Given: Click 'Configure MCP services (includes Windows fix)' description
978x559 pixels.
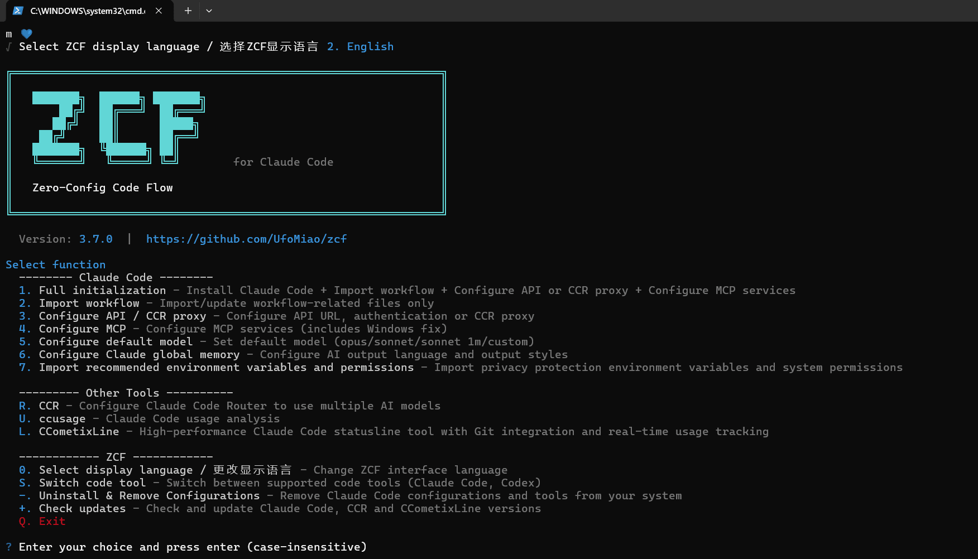Looking at the screenshot, I should [296, 329].
